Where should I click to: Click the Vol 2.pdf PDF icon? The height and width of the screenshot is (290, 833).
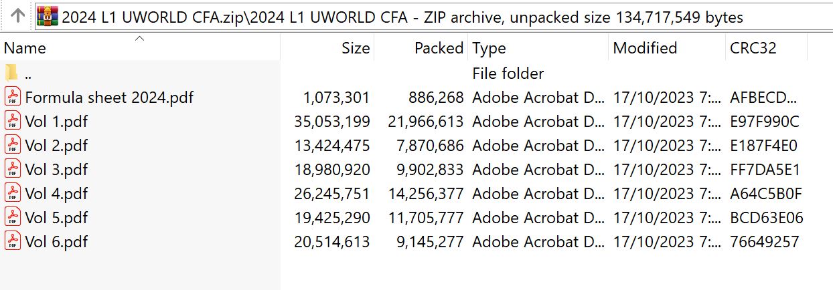[13, 146]
